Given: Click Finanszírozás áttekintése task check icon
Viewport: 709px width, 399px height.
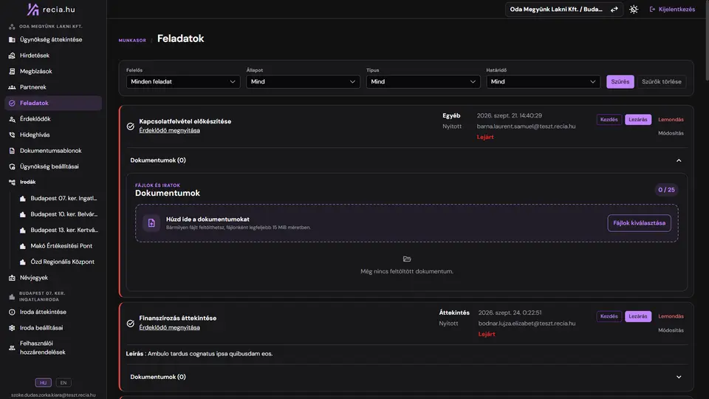Looking at the screenshot, I should click(130, 324).
